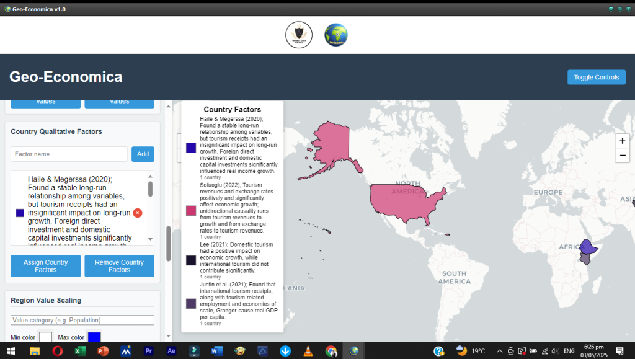Open the white Min color swatch
The height and width of the screenshot is (359, 635).
(46, 337)
